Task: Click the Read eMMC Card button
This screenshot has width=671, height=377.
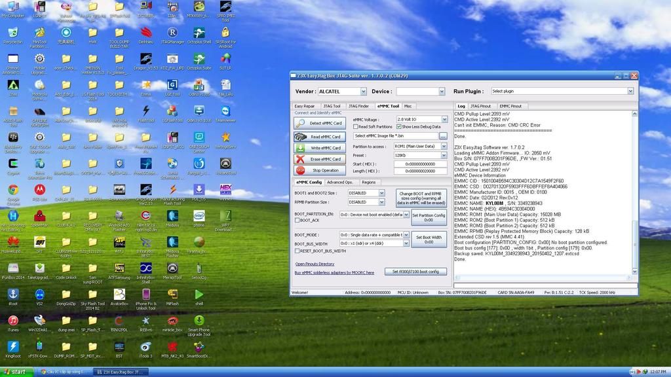Action: click(x=320, y=137)
